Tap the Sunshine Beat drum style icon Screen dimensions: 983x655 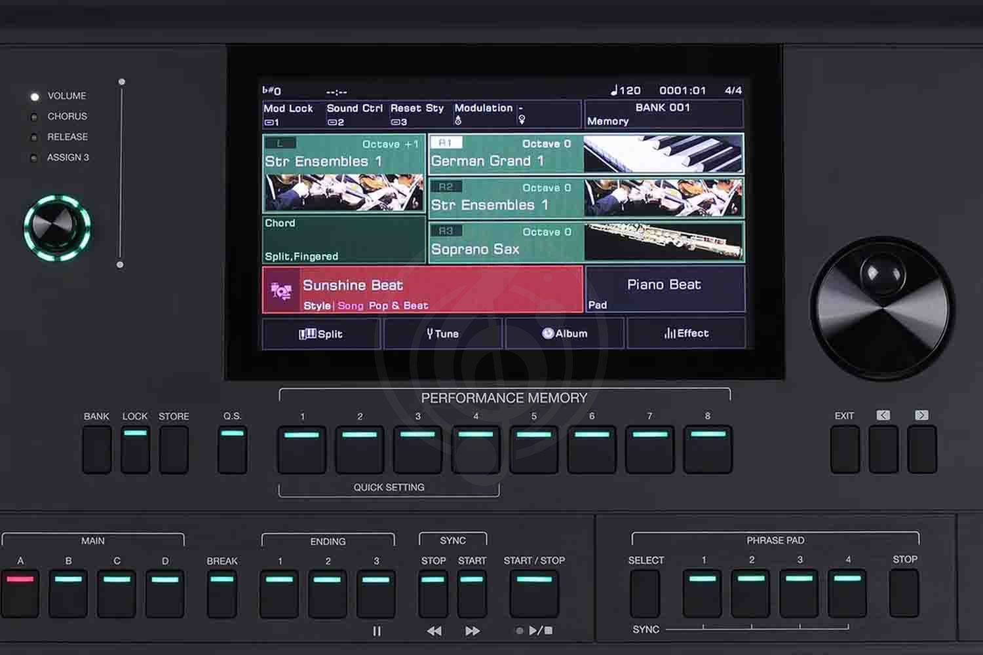tap(281, 291)
